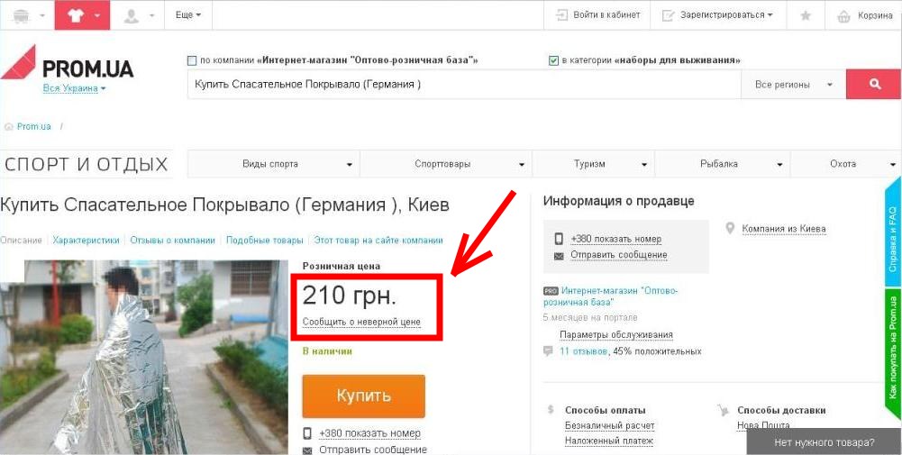Viewport: 902px width, 455px height.
Task: Open the favorites star icon
Action: point(806,15)
